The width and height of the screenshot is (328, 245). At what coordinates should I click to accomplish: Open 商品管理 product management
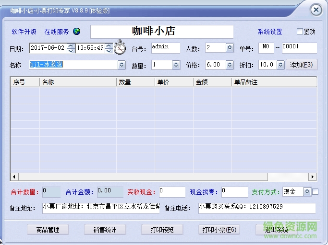pos(48,230)
